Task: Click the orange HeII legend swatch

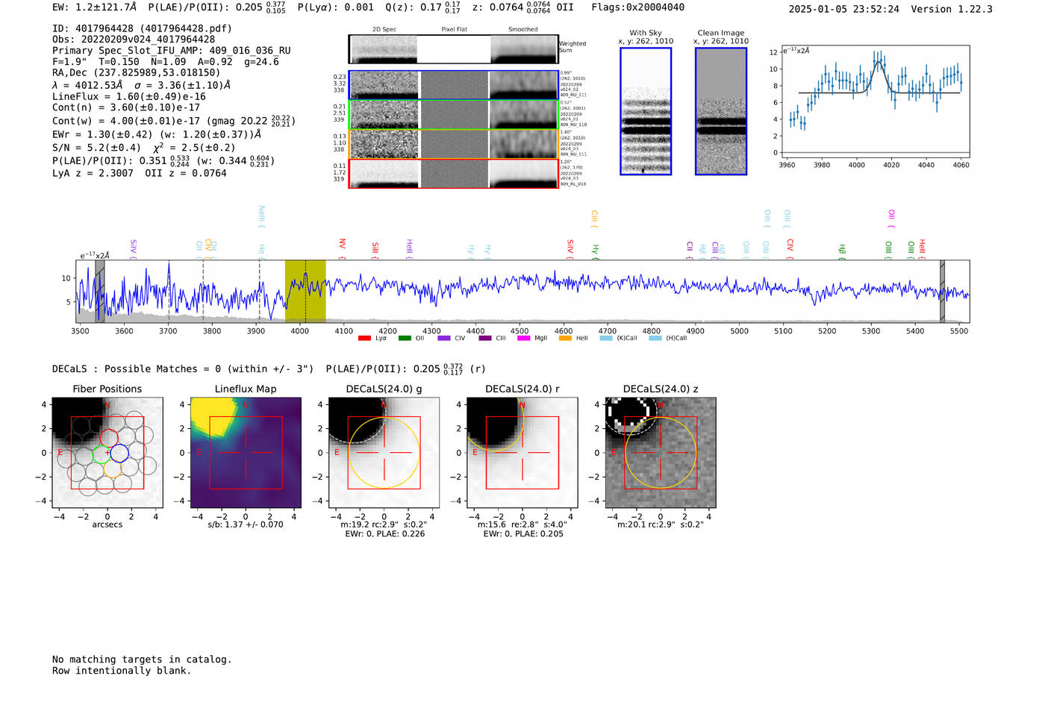Action: click(565, 339)
